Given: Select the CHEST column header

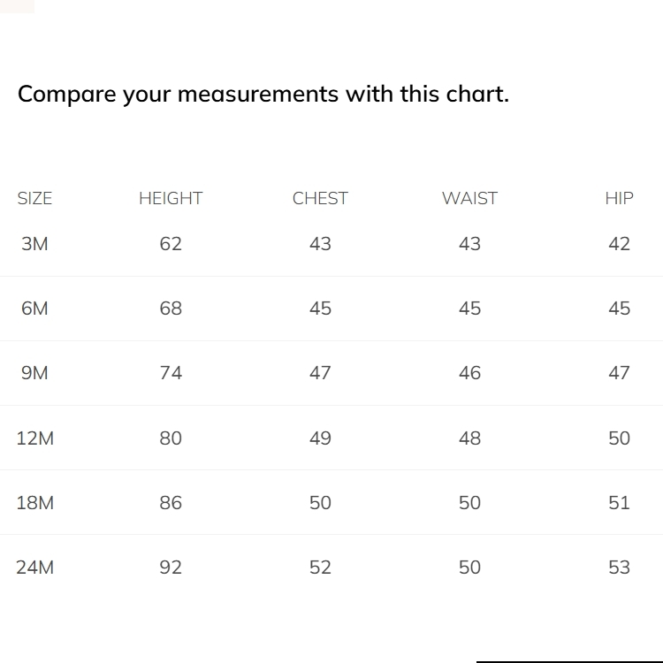Looking at the screenshot, I should [x=320, y=199].
